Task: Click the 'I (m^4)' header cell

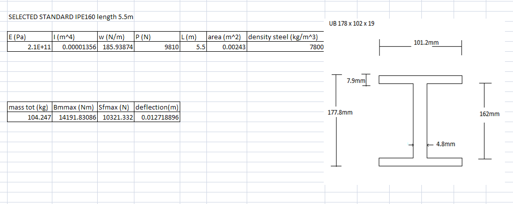Action: [x=75, y=37]
